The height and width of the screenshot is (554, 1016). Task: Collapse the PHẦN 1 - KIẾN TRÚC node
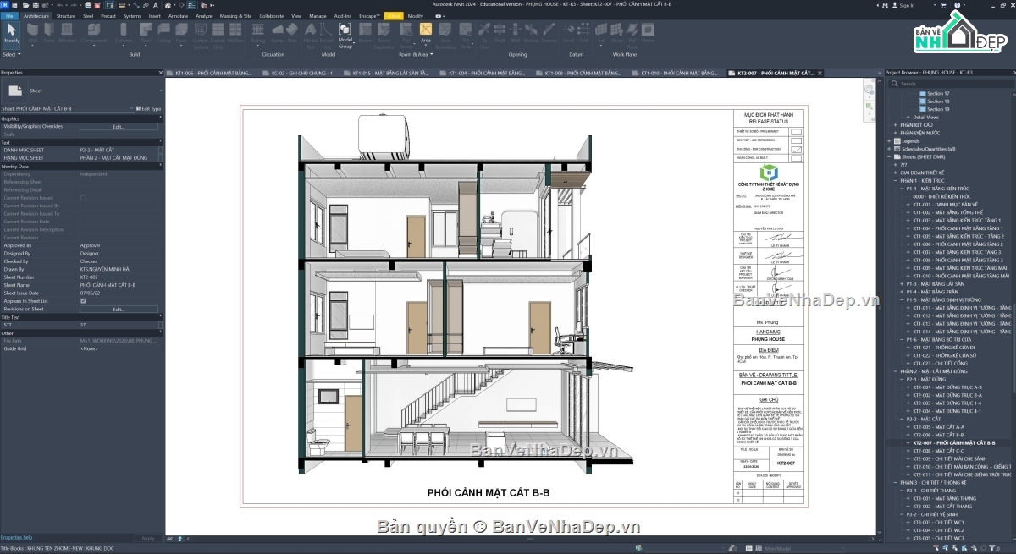[895, 180]
